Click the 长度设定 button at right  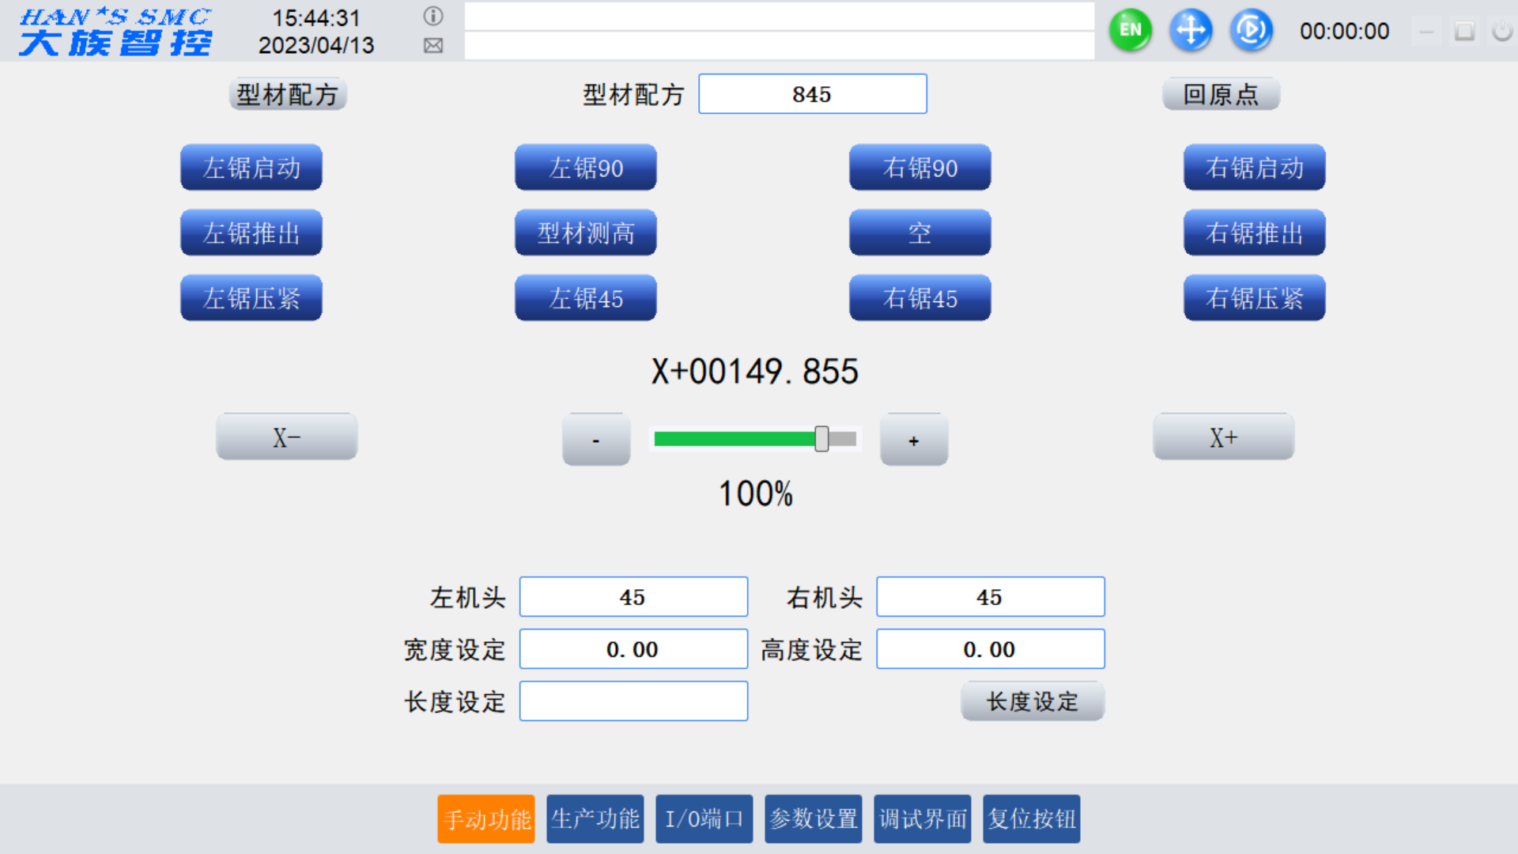[x=1033, y=701]
